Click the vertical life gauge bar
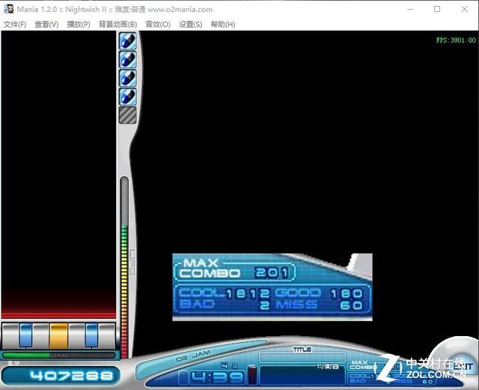This screenshot has height=390, width=479. (124, 266)
